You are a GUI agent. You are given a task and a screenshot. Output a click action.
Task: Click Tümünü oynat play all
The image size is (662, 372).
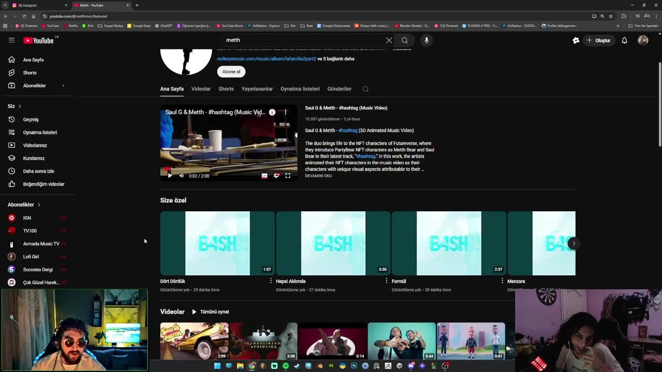[210, 312]
